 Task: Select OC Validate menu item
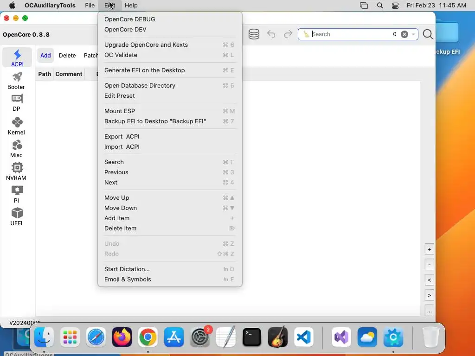(170, 55)
